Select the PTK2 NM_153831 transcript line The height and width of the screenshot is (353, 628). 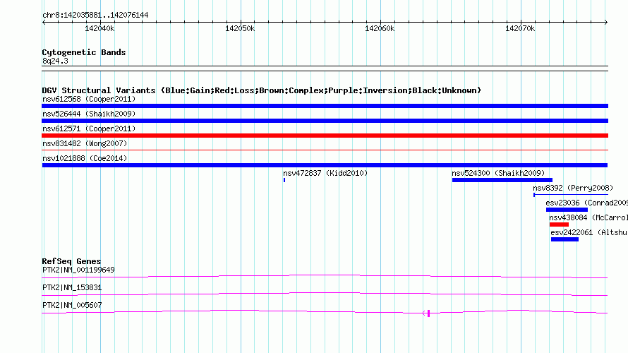[325, 294]
